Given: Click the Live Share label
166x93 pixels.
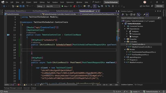Looking at the screenshot, I should tap(146, 6).
